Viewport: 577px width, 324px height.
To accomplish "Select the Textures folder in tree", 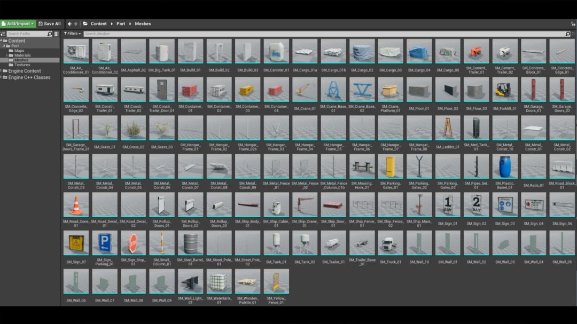I will click(22, 65).
